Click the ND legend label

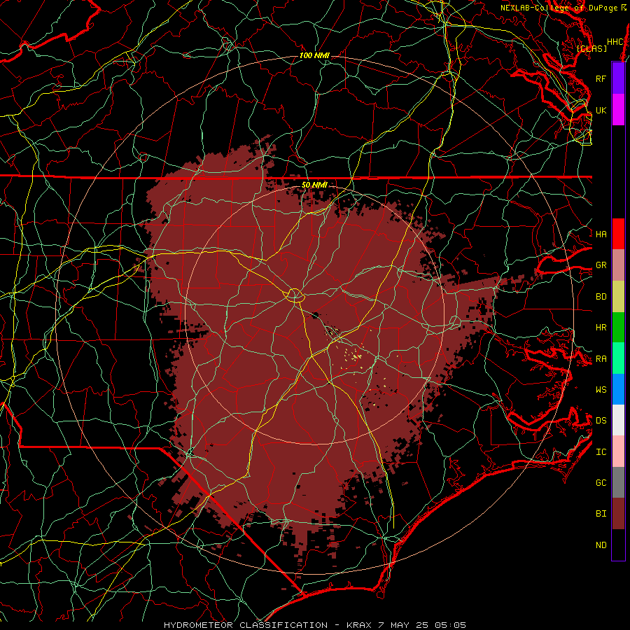(601, 545)
